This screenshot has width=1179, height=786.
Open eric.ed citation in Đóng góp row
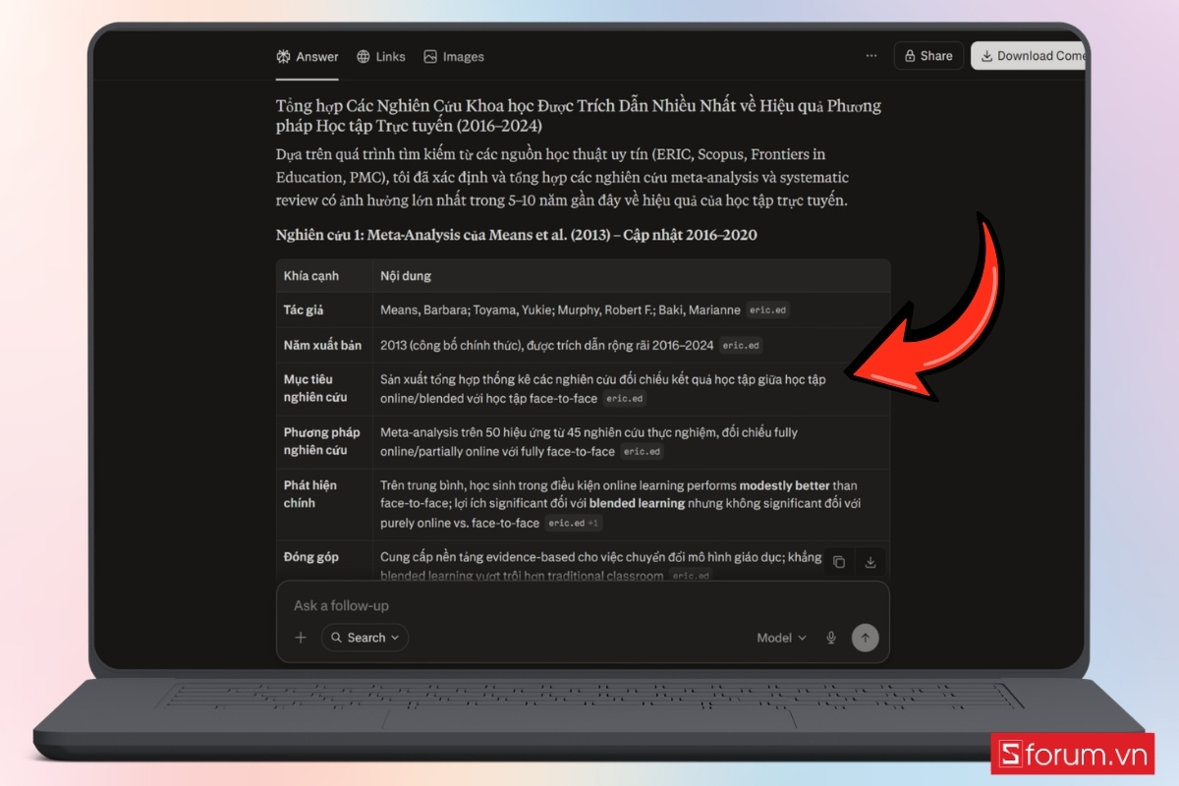click(690, 576)
